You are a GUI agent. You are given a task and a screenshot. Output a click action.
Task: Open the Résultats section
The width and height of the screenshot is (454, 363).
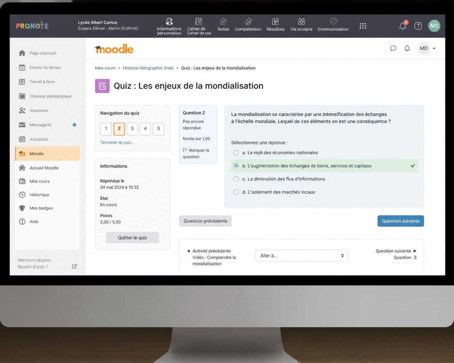(275, 25)
